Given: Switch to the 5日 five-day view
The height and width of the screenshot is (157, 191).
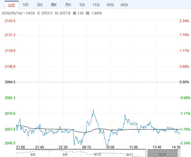Looking at the screenshot, I should 26,5.
